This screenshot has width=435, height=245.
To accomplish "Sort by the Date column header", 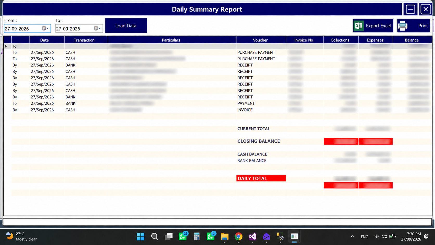I will coord(47,40).
